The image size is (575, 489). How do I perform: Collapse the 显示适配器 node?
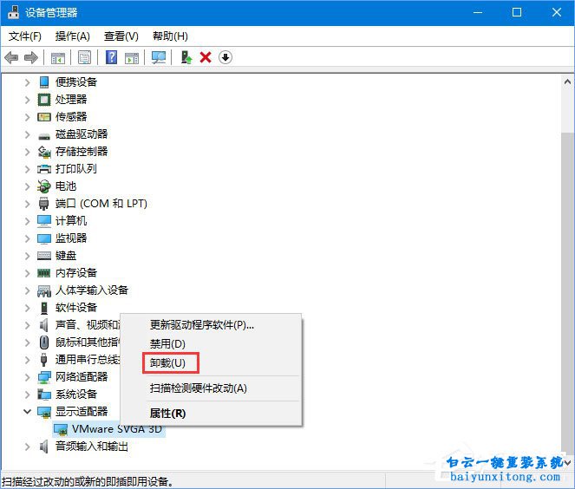27,412
